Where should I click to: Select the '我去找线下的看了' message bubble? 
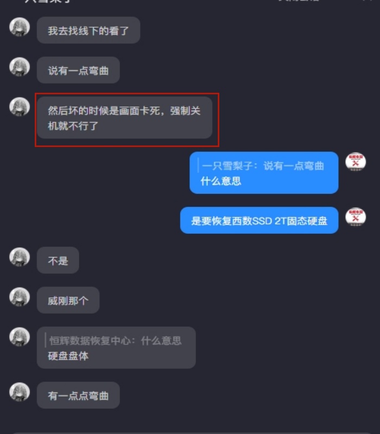[88, 30]
